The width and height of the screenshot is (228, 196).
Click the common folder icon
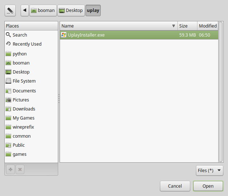8,136
